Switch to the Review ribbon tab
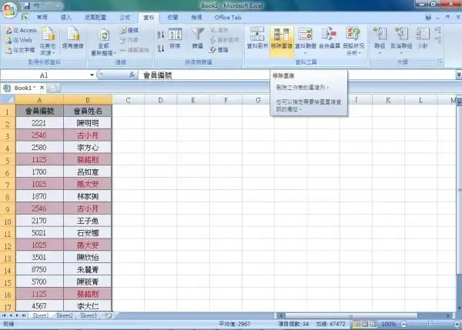This screenshot has height=330, width=462. [172, 18]
